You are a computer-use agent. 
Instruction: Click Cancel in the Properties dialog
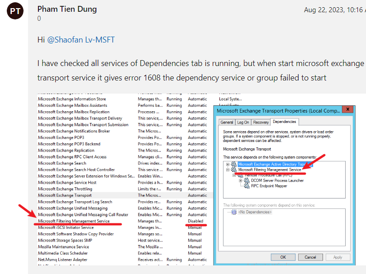(310, 257)
